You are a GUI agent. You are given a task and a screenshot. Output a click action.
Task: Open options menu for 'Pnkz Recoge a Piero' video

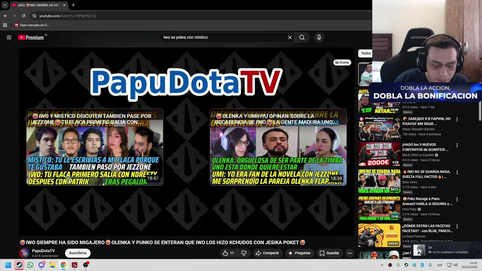pyautogui.click(x=457, y=199)
